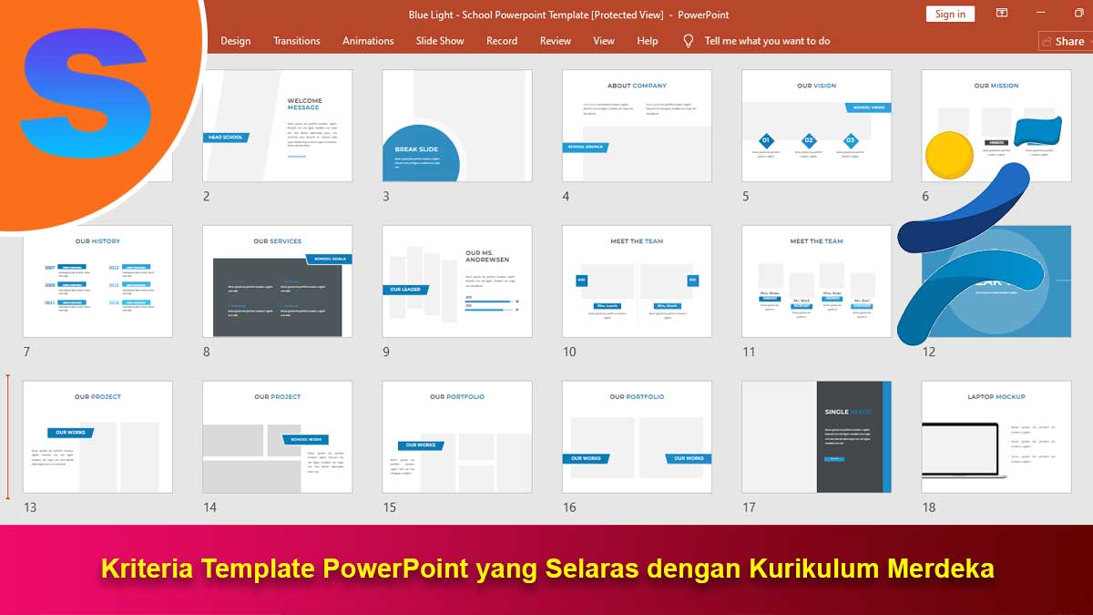The width and height of the screenshot is (1093, 615).
Task: Select slide 17 Single Image thumbnail
Action: click(816, 437)
